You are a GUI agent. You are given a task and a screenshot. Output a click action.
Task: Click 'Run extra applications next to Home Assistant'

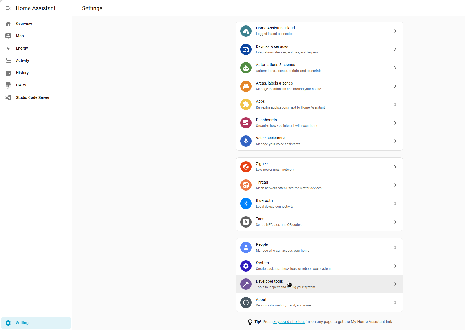[290, 107]
